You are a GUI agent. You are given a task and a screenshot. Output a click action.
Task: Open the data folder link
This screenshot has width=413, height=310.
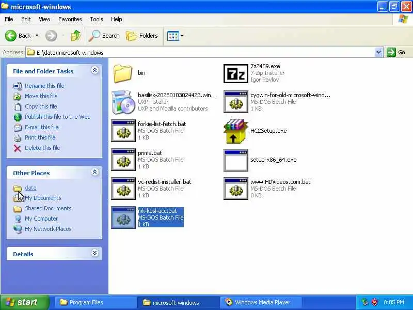tap(30, 188)
